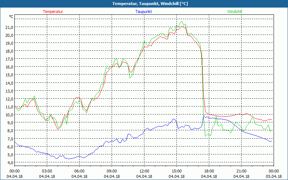Click the 4,0 y-axis value
This screenshot has height=180, width=288.
(10, 162)
